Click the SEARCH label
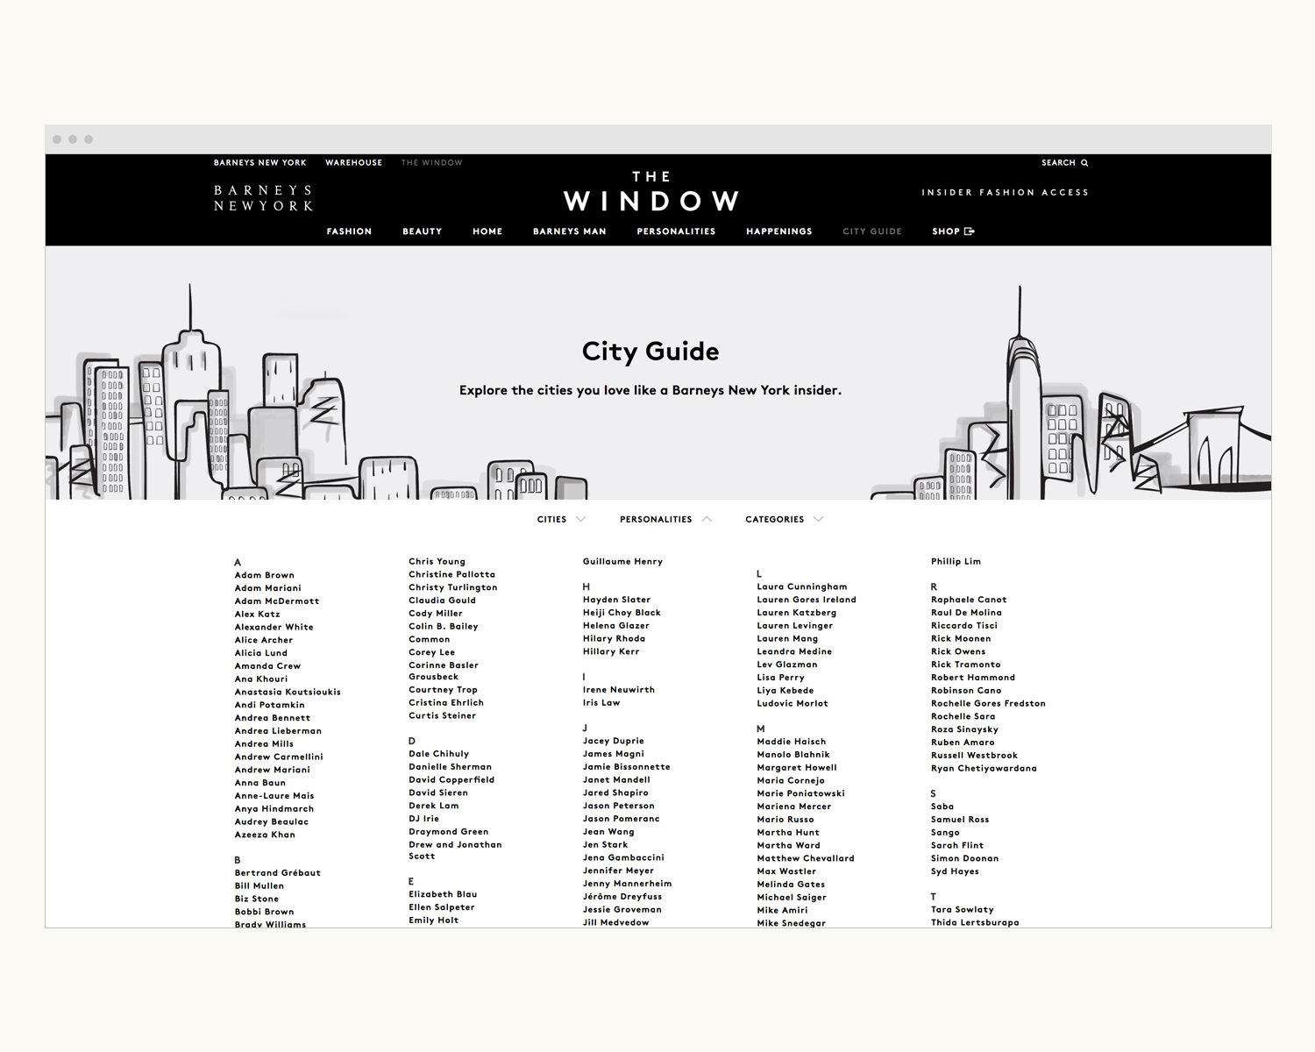Image resolution: width=1315 pixels, height=1052 pixels. pos(1058,163)
